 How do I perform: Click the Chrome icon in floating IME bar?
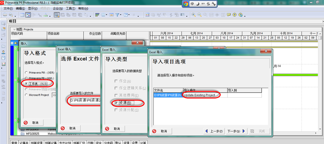coord(185,4)
